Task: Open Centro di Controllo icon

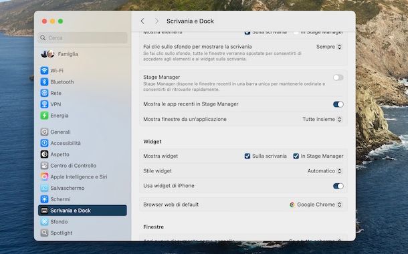Action: 44,165
